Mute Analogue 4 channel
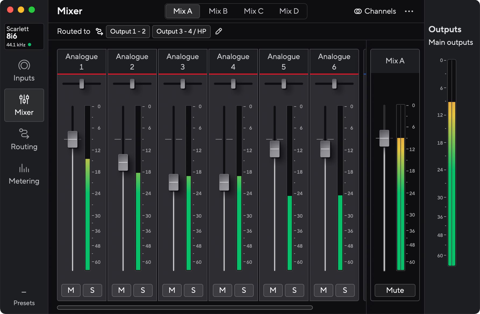Viewport: 480px width, 314px height. tap(223, 290)
